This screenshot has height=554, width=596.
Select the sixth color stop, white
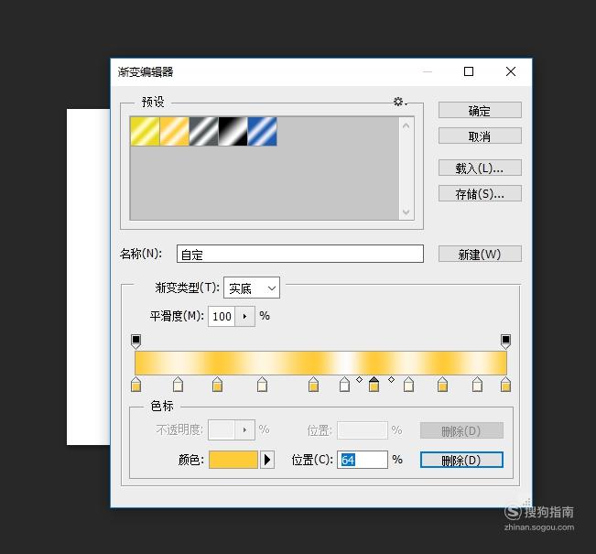344,385
